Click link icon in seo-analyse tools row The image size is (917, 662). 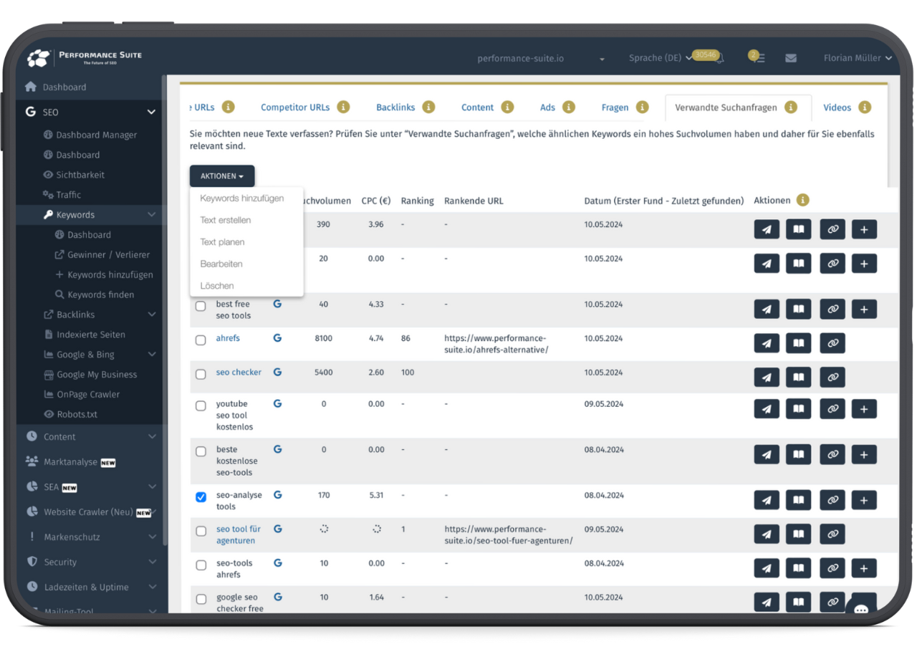[x=832, y=500]
